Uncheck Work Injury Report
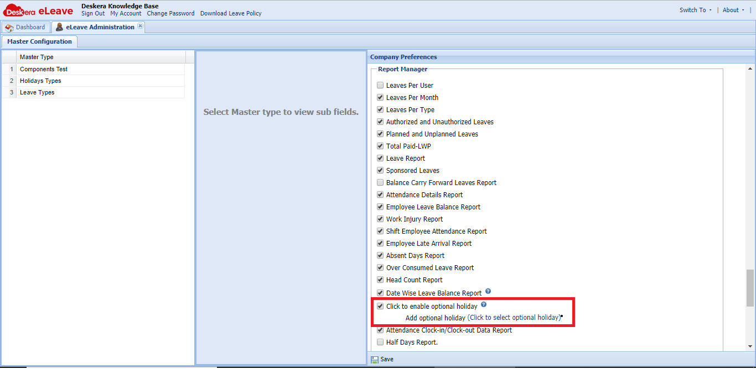 pos(380,219)
